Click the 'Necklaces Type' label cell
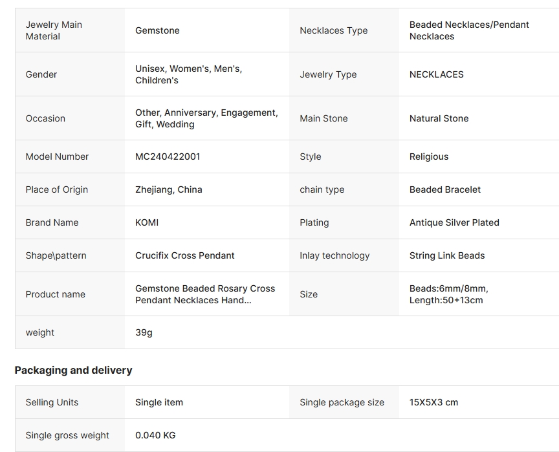 pyautogui.click(x=333, y=30)
